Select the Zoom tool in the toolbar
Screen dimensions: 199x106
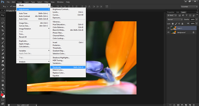pos(3,89)
